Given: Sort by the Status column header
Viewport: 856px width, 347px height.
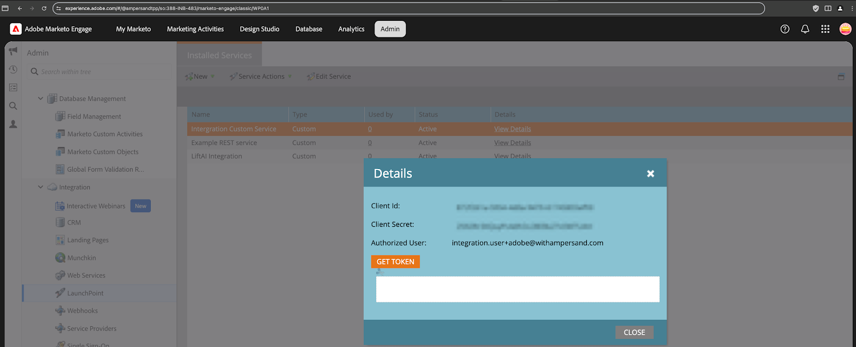Looking at the screenshot, I should [453, 114].
